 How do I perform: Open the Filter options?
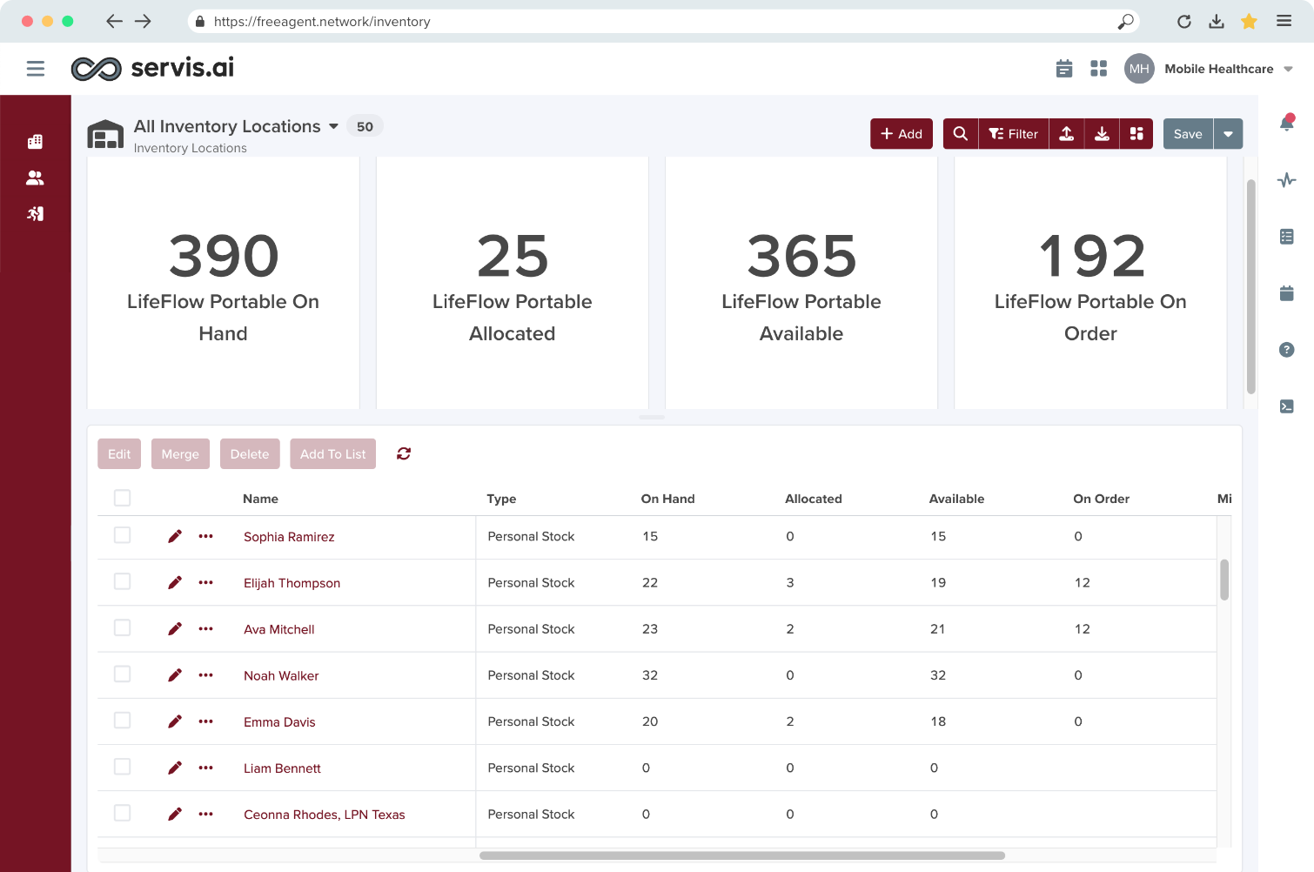click(x=1014, y=134)
